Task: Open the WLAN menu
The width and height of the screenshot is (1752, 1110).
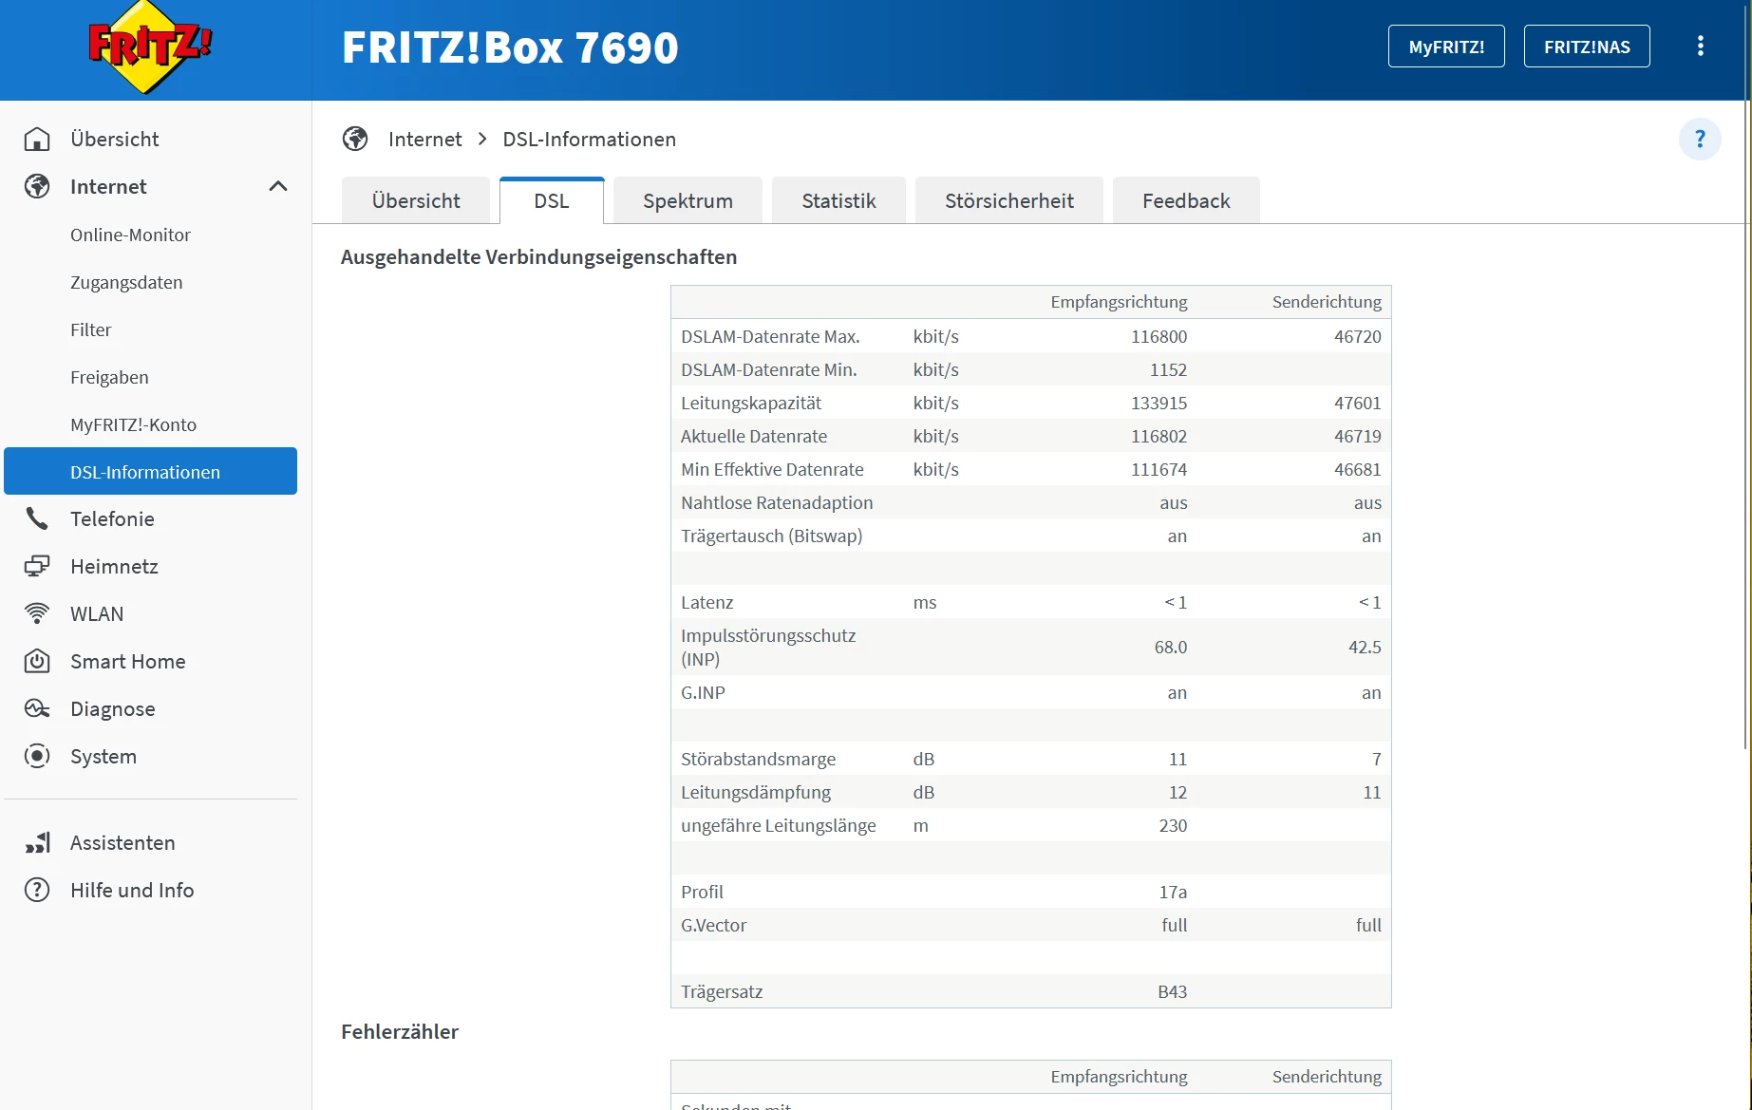Action: pos(97,614)
